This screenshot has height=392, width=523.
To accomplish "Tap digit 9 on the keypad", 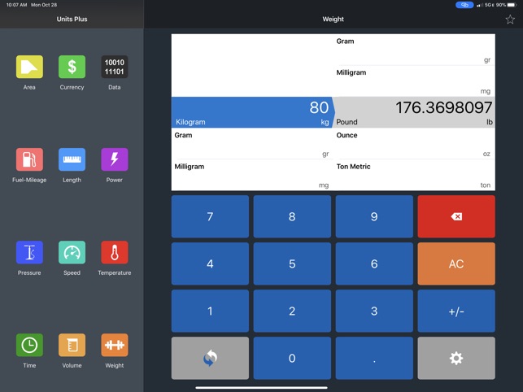I will point(374,216).
